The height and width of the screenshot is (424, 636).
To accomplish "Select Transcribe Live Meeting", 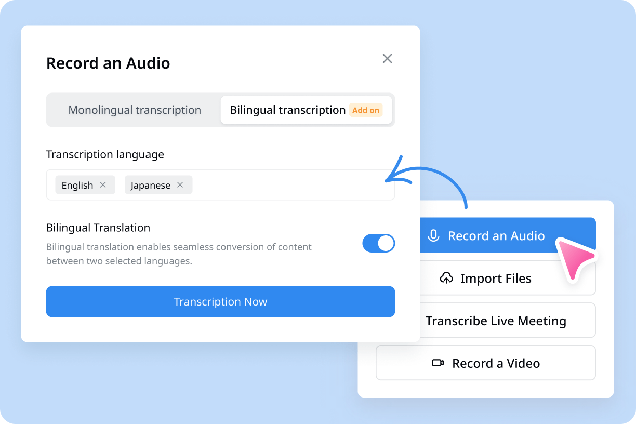I will point(507,321).
